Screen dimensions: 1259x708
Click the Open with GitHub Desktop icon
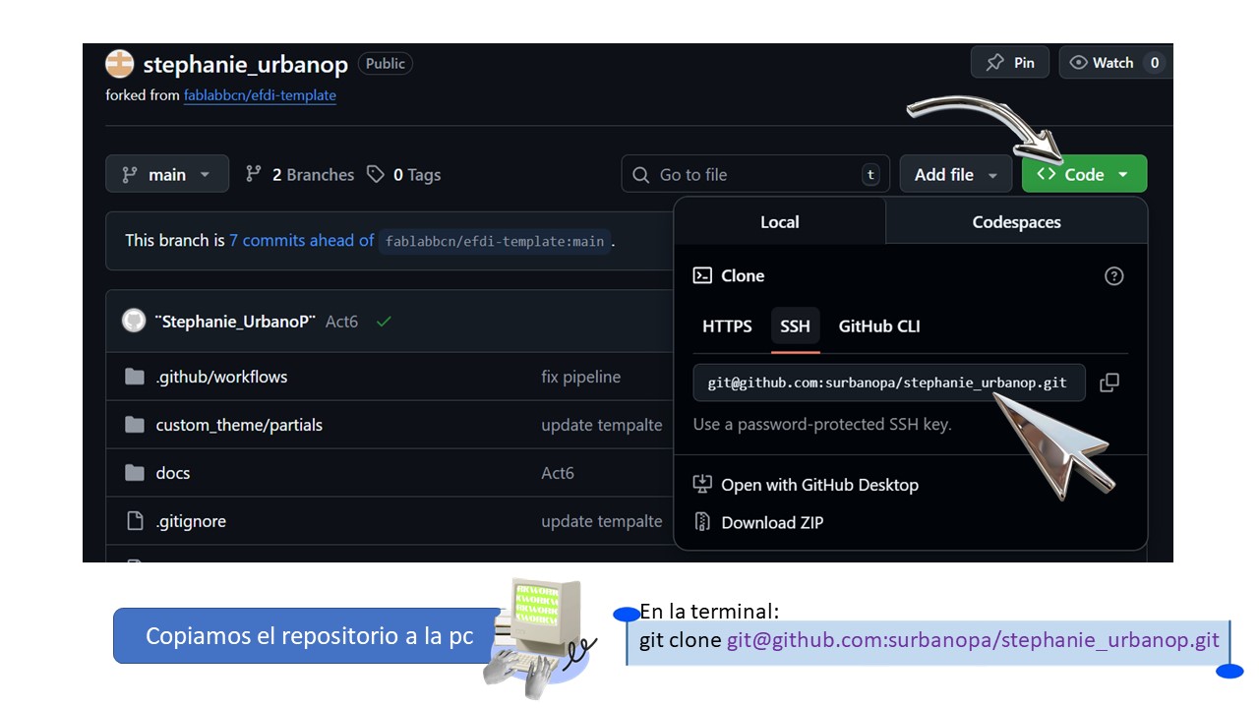click(702, 484)
